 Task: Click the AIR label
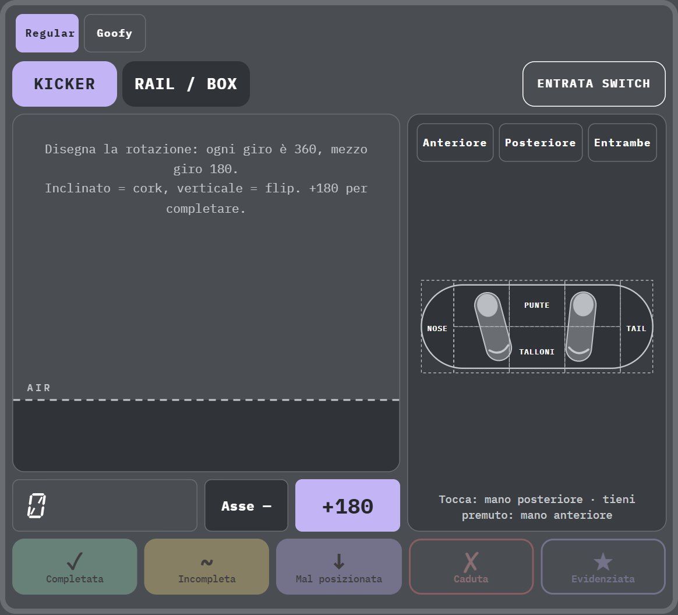tap(39, 387)
